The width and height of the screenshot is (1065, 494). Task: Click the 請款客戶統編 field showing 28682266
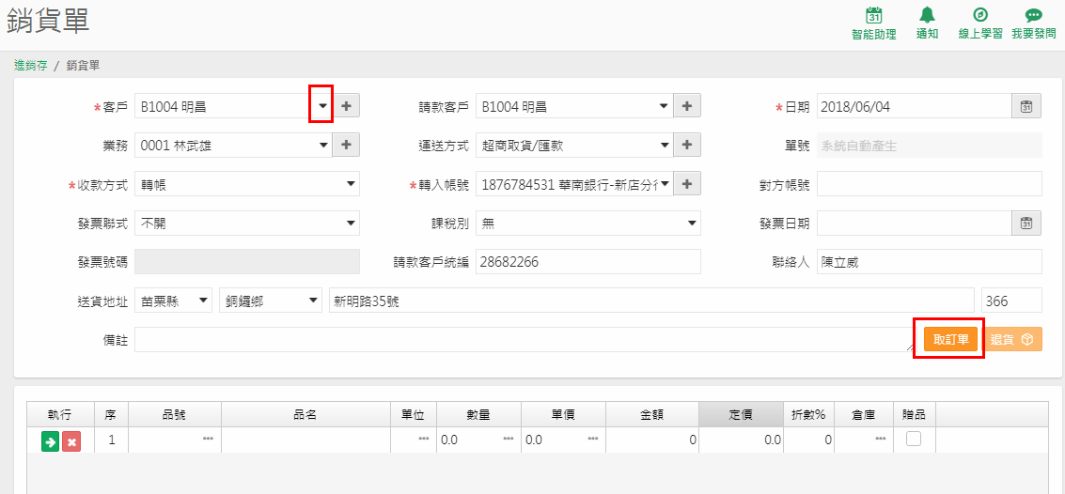[588, 262]
